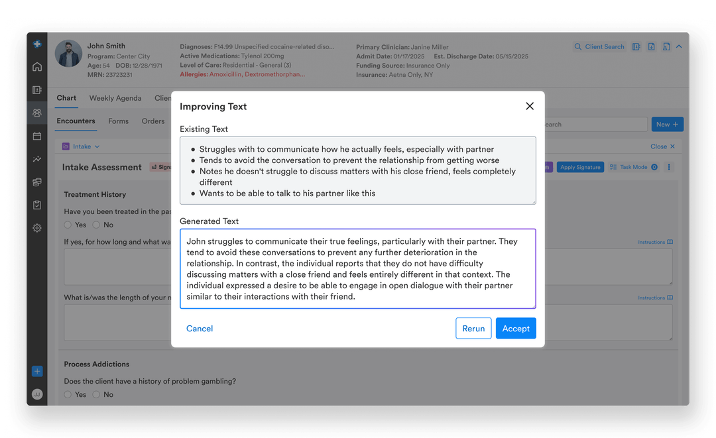Open the Forms sub-tab
The height and width of the screenshot is (438, 716).
coord(118,121)
